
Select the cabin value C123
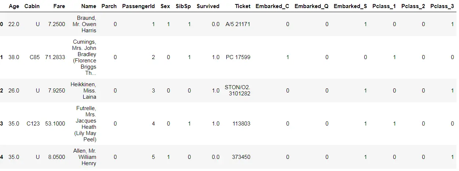33,124
